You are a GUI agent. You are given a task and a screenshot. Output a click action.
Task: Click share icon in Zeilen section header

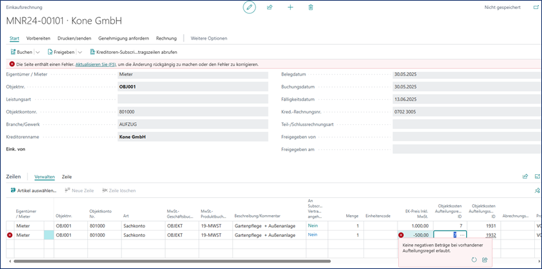(525, 177)
